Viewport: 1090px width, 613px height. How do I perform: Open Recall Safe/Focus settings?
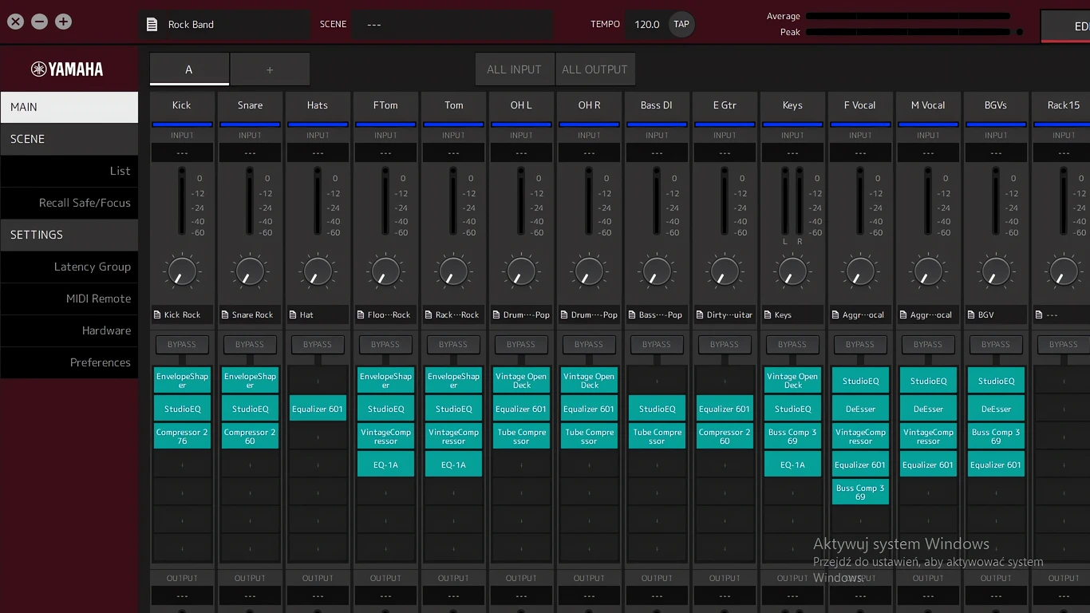pos(69,203)
